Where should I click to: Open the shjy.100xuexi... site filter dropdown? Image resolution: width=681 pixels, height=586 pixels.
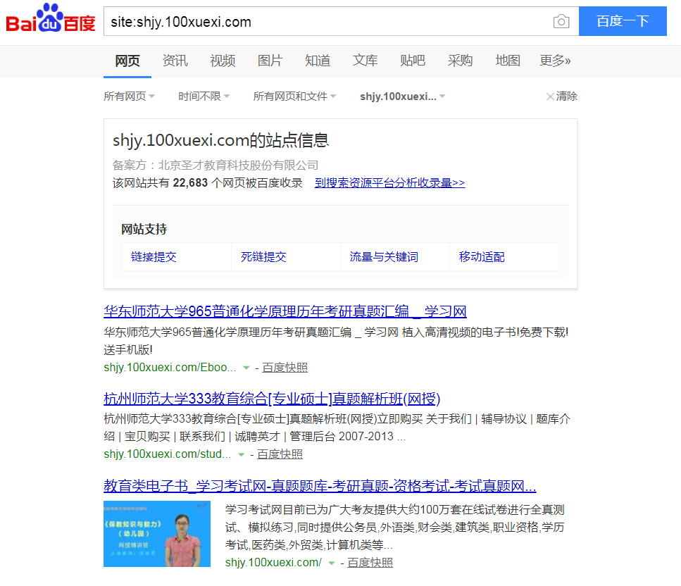coord(403,96)
